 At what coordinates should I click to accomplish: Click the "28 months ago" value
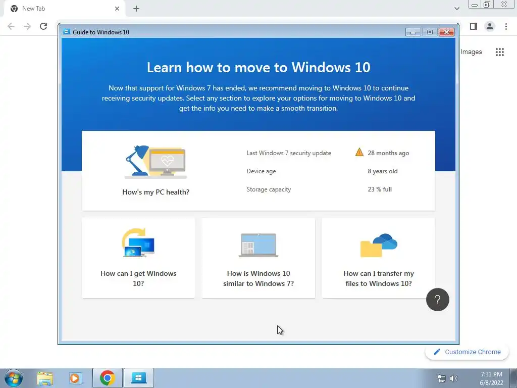[x=388, y=153]
